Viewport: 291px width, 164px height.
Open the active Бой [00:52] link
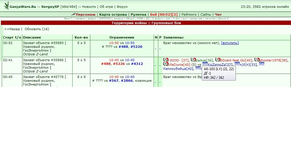164,14
